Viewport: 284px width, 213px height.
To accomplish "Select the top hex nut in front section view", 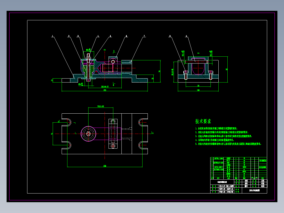I will click(x=89, y=58).
